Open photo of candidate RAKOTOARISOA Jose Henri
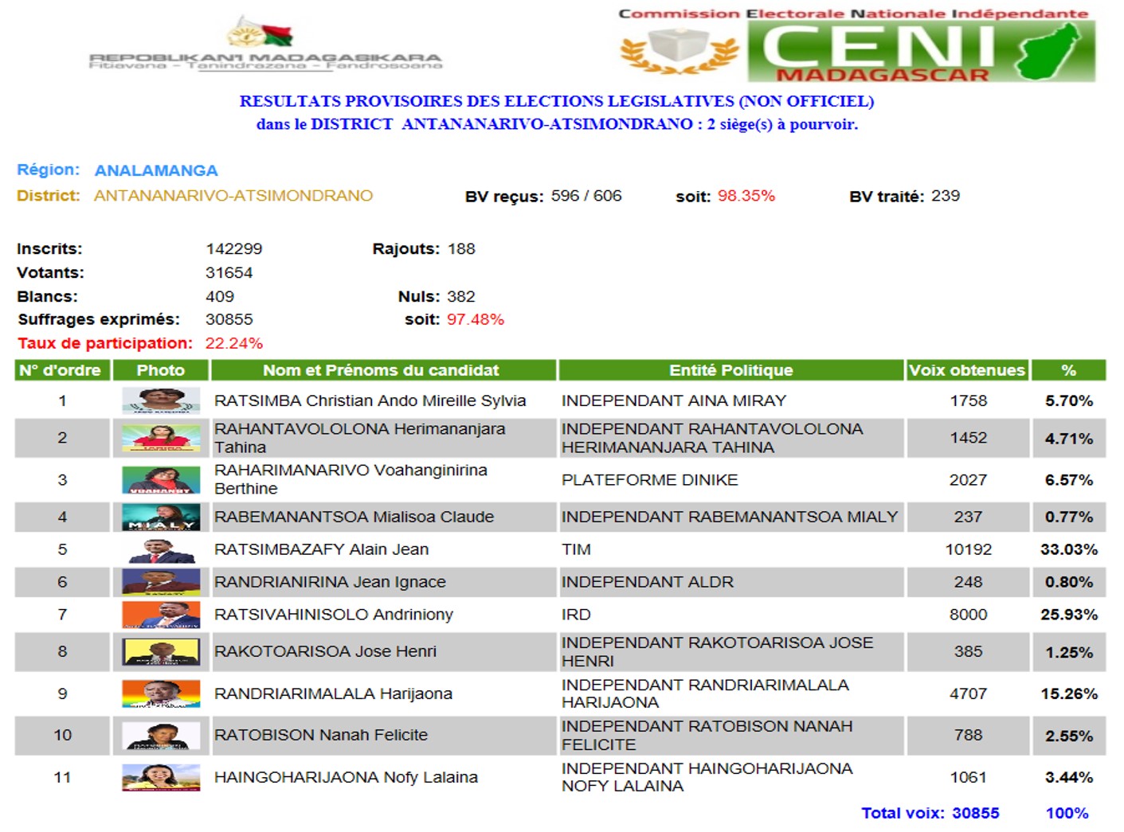The image size is (1124, 832). (161, 651)
